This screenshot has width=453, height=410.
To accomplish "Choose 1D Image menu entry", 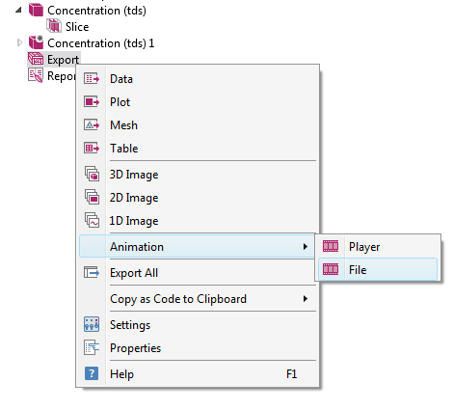I will [198, 221].
